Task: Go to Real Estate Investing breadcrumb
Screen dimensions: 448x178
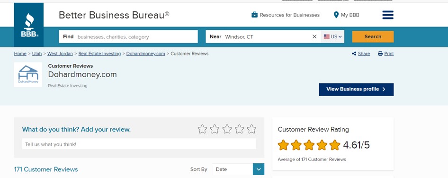Action: click(x=100, y=53)
